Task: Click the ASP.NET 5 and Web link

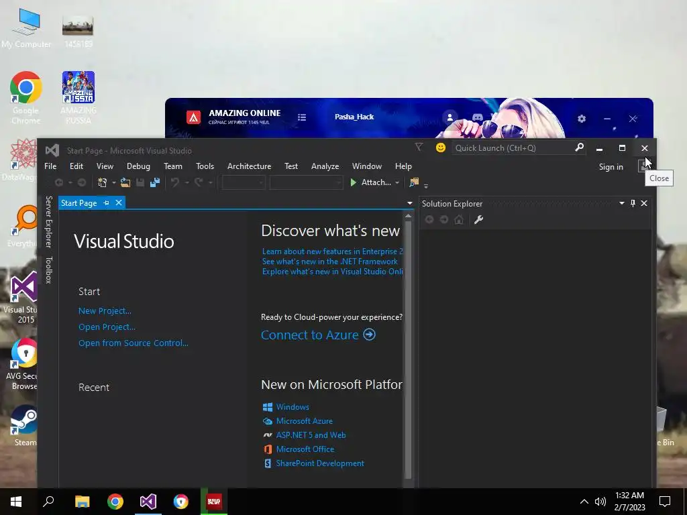Action: pyautogui.click(x=311, y=435)
